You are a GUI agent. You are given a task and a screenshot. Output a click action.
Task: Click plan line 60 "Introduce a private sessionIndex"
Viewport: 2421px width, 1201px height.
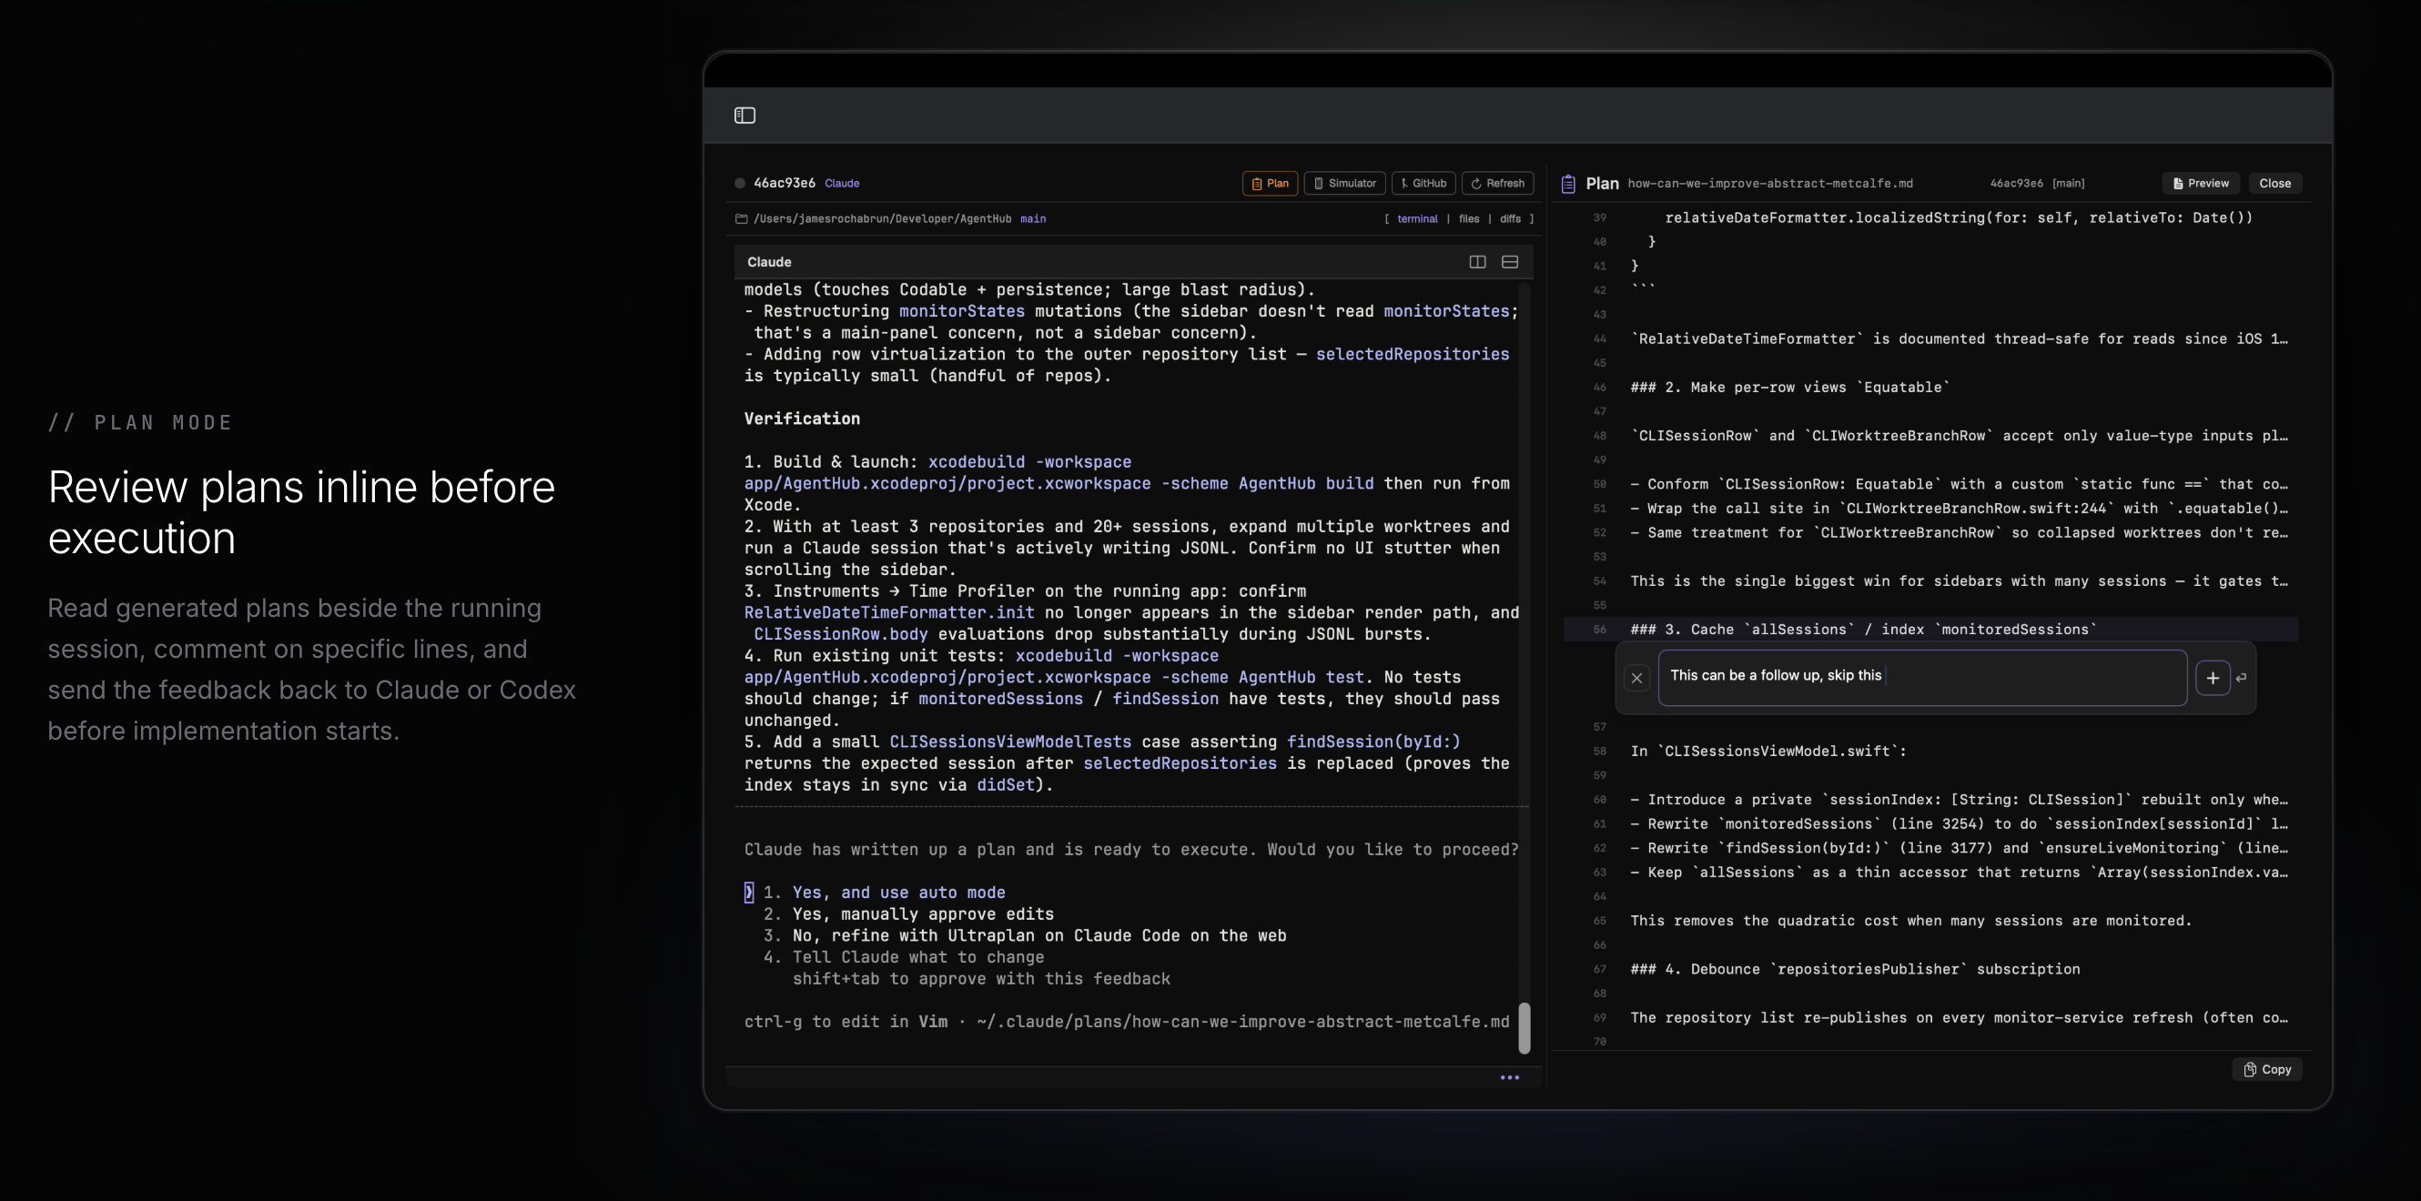pos(1959,800)
